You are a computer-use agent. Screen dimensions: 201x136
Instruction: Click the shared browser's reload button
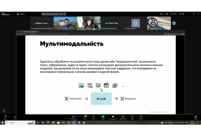click(x=21, y=34)
